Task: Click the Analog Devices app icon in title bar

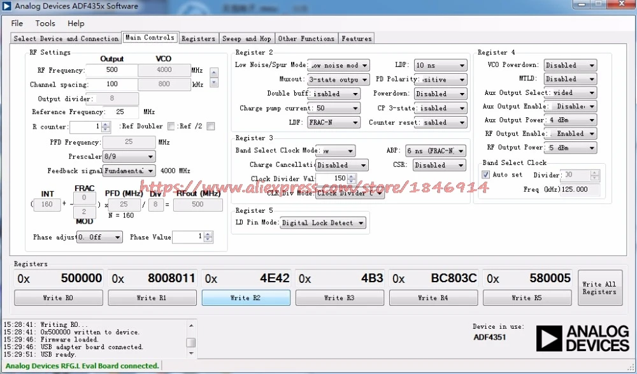Action: 6,6
